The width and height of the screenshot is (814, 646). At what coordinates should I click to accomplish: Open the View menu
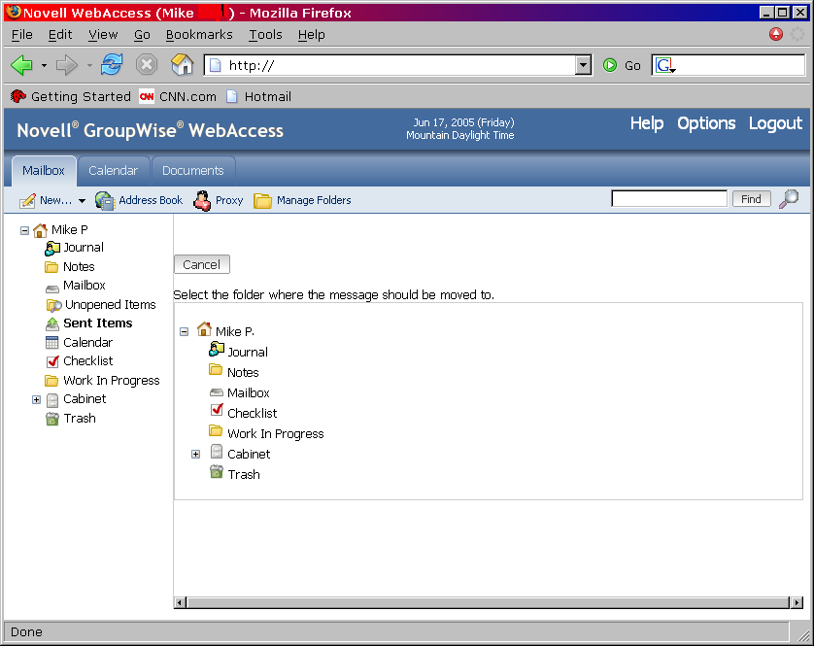pos(102,35)
